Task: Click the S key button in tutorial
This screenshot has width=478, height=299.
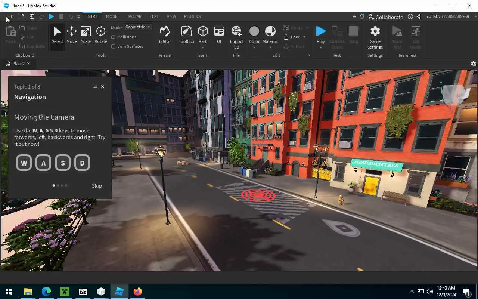Action: coord(63,163)
